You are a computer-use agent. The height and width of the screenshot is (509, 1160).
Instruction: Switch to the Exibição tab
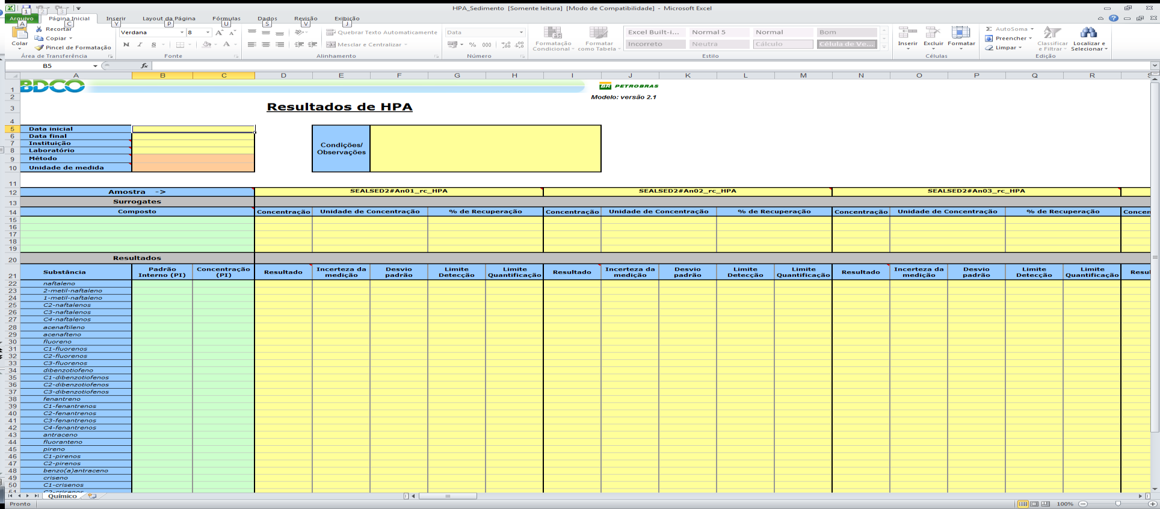click(x=347, y=19)
